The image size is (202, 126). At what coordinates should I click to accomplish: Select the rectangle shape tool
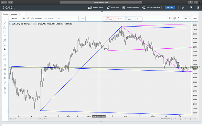point(5,32)
